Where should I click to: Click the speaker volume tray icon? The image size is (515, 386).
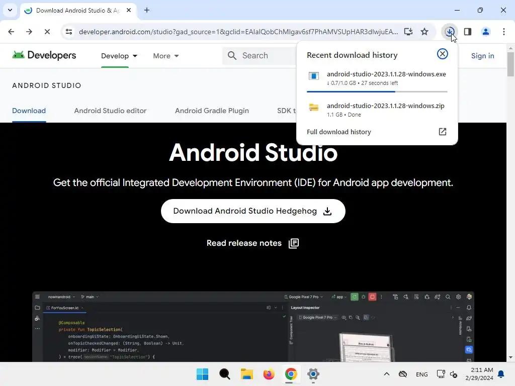pyautogui.click(x=454, y=374)
